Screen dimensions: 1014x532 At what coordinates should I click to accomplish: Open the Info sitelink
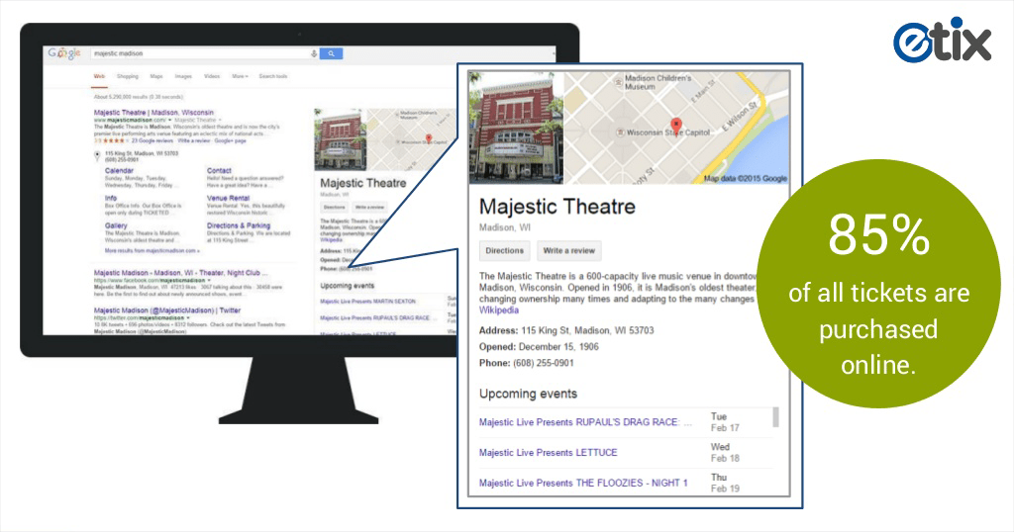(x=111, y=198)
